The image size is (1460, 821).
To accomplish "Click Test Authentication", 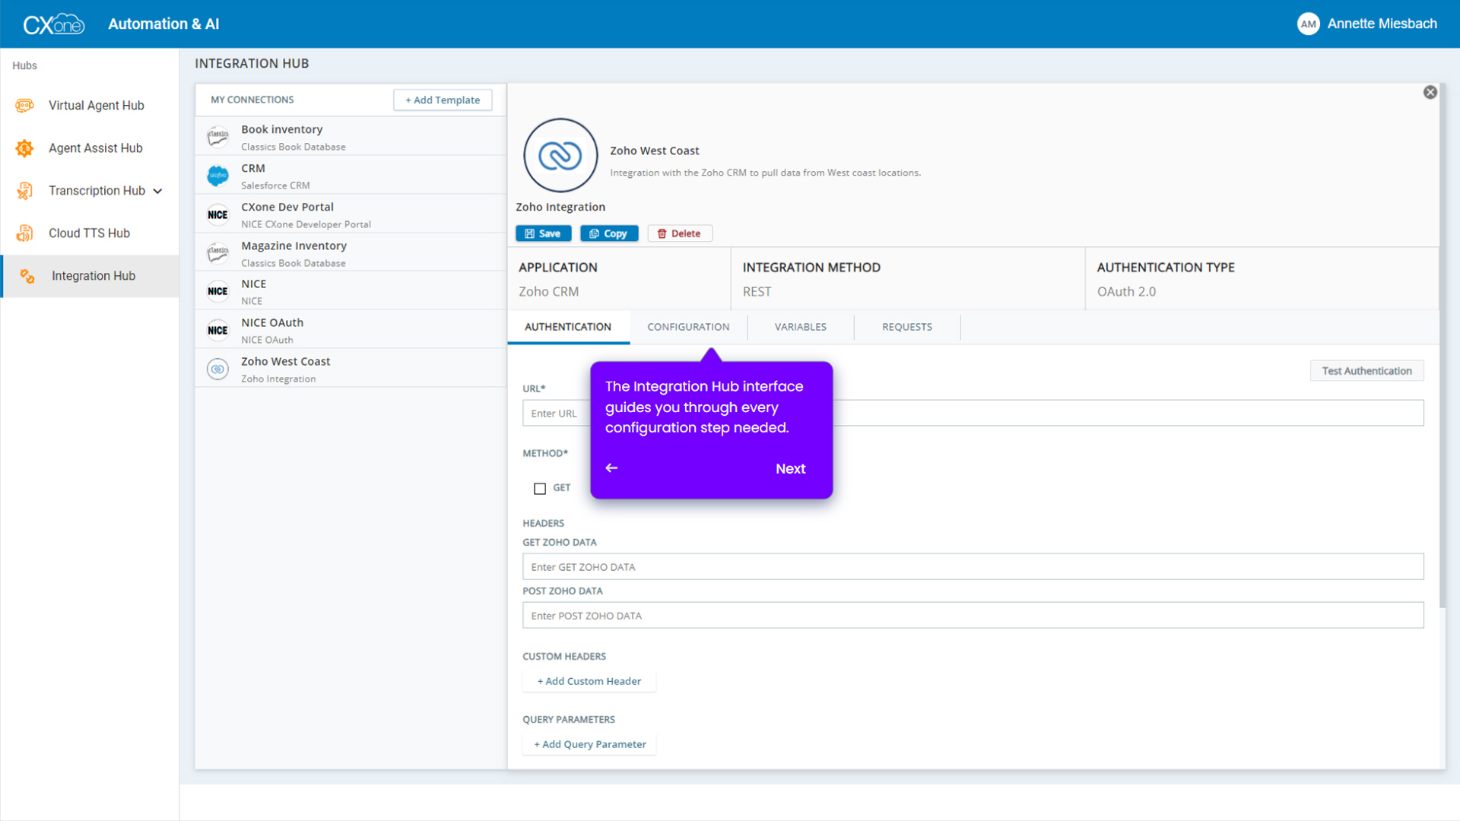I will pyautogui.click(x=1366, y=370).
